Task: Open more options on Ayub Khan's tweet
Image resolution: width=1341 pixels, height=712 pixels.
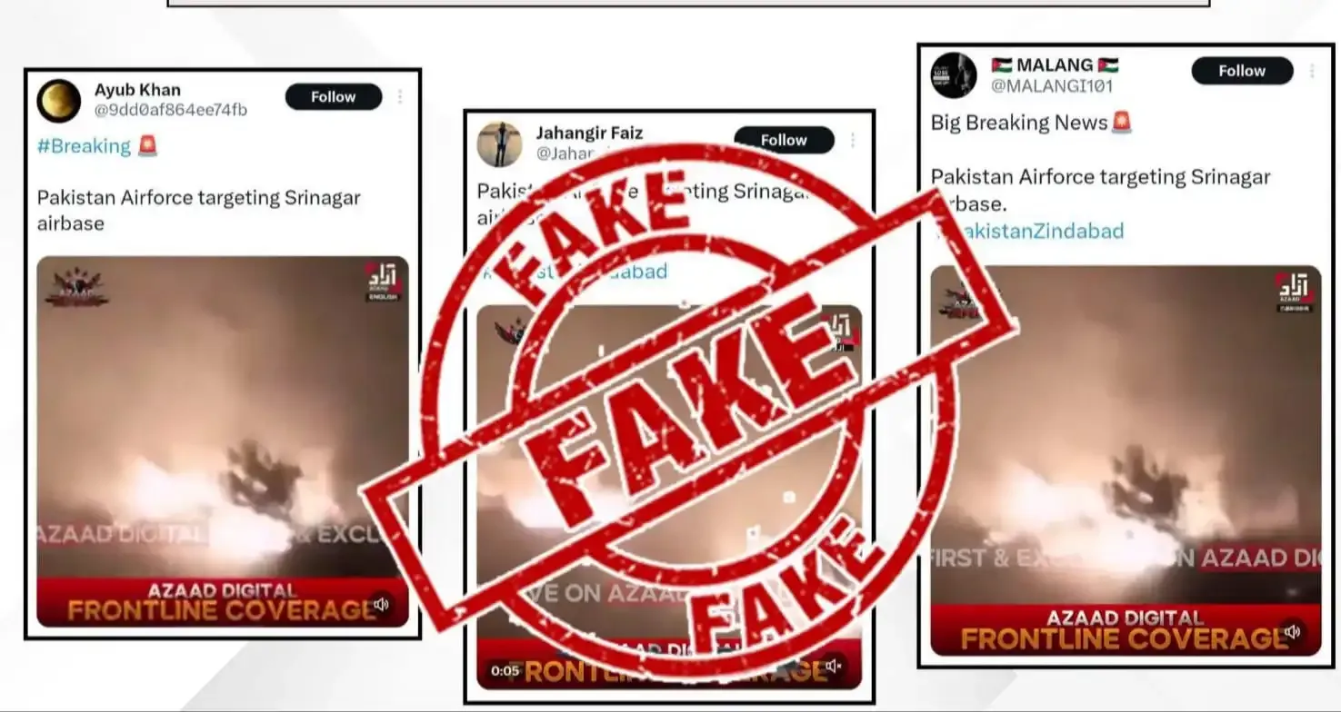Action: point(401,96)
